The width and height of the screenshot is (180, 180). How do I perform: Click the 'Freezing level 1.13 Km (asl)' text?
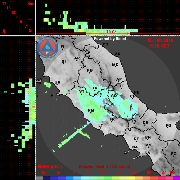click(x=104, y=167)
